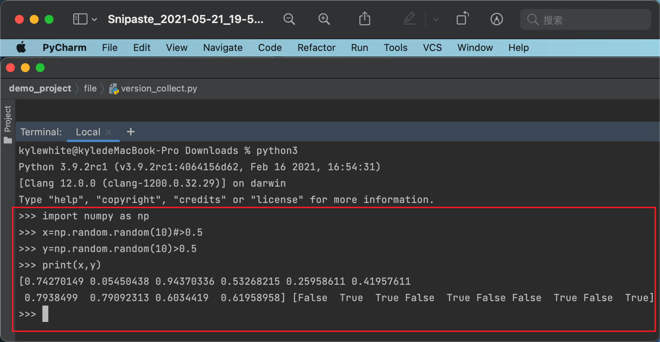Open the Tools menu

[x=396, y=48]
